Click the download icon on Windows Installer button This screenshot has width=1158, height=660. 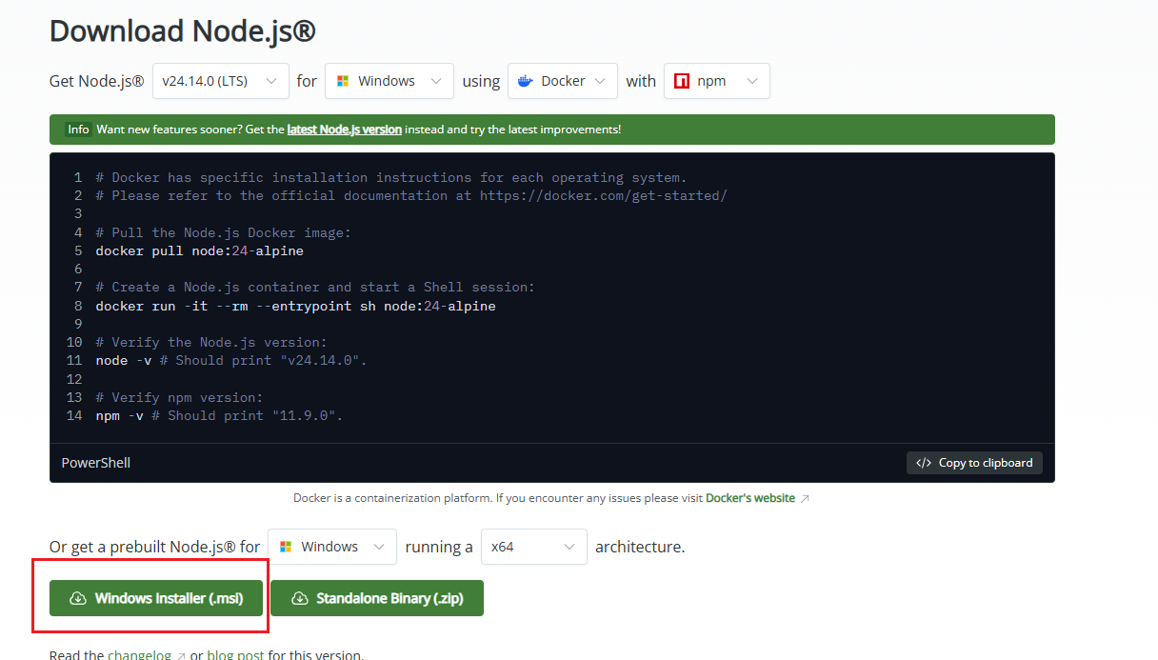point(79,598)
